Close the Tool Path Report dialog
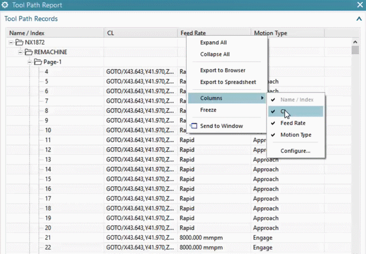This screenshot has height=254, width=366. pyautogui.click(x=360, y=5)
